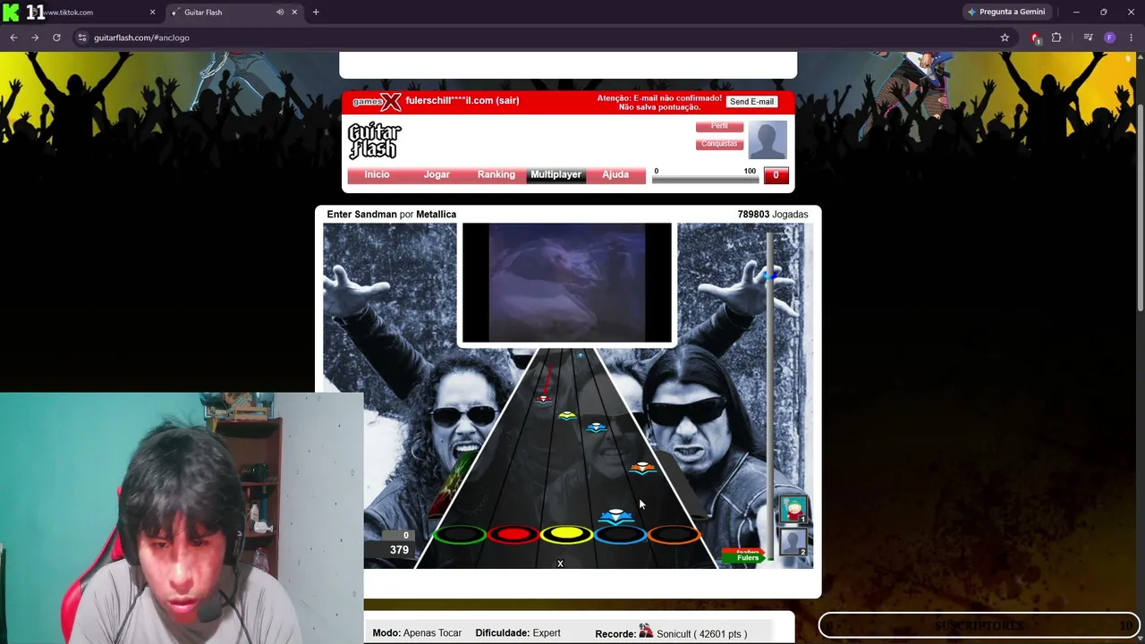Click the X marker below the frets
The width and height of the screenshot is (1145, 644).
click(x=560, y=563)
